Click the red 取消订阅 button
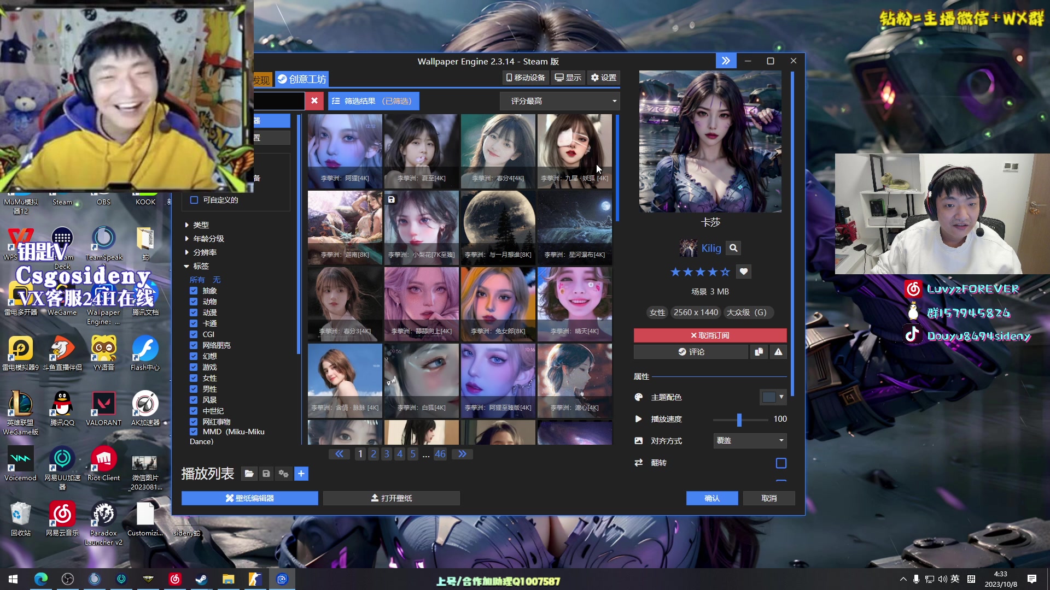This screenshot has width=1050, height=590. point(710,335)
